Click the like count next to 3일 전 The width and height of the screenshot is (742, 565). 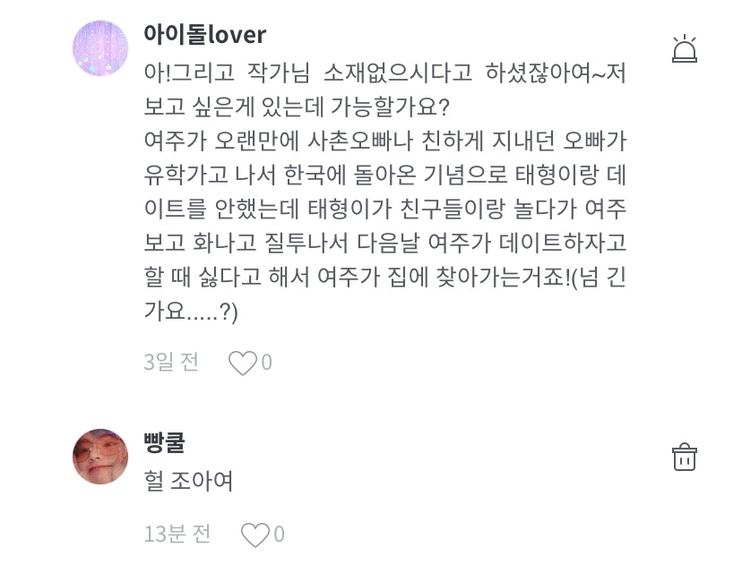(266, 363)
